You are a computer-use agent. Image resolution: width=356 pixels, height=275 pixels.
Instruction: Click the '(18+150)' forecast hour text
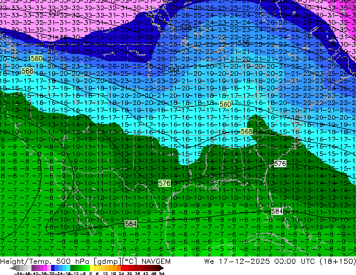click(337, 262)
